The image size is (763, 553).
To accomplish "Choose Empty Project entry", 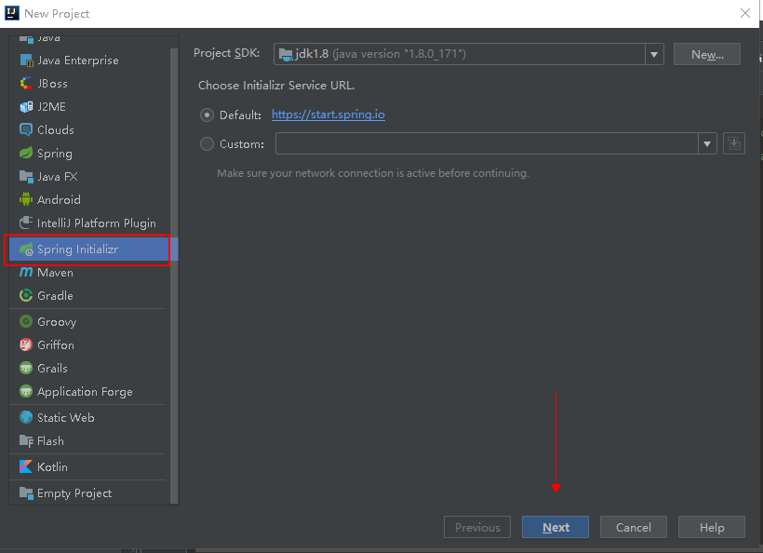I will tap(89, 493).
